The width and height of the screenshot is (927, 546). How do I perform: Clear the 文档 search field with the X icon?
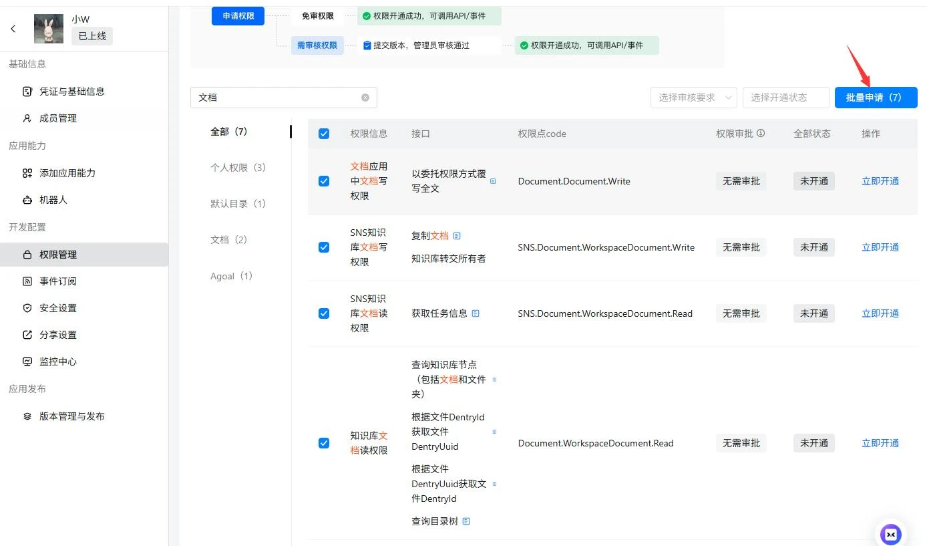365,98
